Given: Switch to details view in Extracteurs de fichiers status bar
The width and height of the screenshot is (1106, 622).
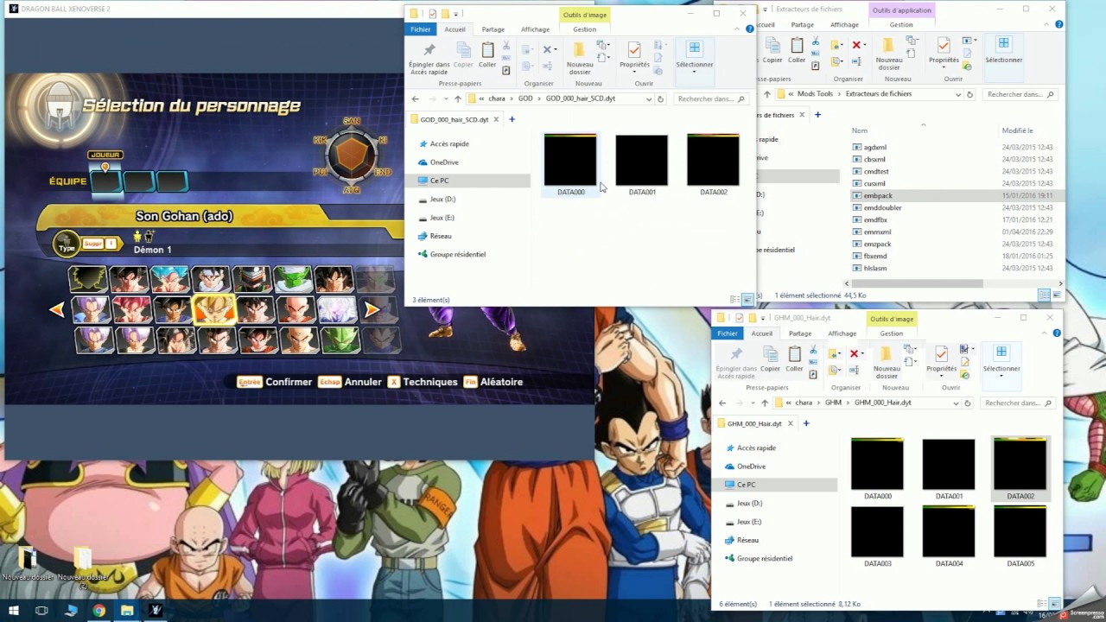Looking at the screenshot, I should coord(1044,295).
